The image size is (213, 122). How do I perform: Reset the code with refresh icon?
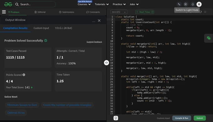[200, 12]
